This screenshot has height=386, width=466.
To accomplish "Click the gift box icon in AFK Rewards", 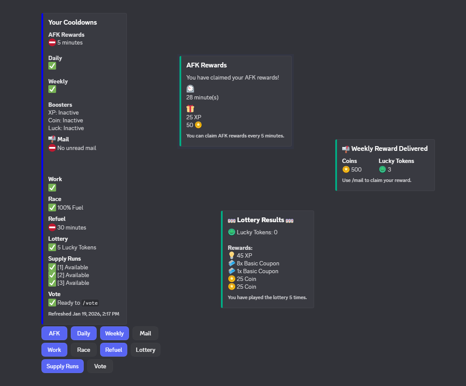I will [x=190, y=109].
